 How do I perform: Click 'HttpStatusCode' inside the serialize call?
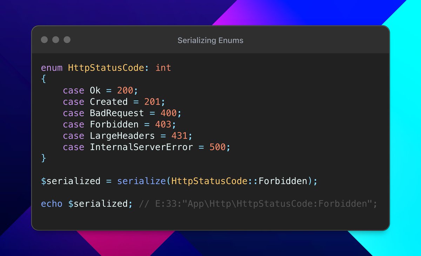209,181
